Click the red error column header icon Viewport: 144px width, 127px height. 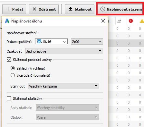131,21
